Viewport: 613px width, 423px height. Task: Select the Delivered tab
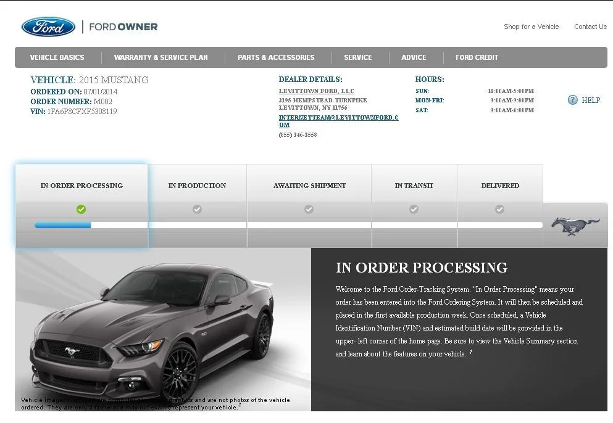coord(500,206)
